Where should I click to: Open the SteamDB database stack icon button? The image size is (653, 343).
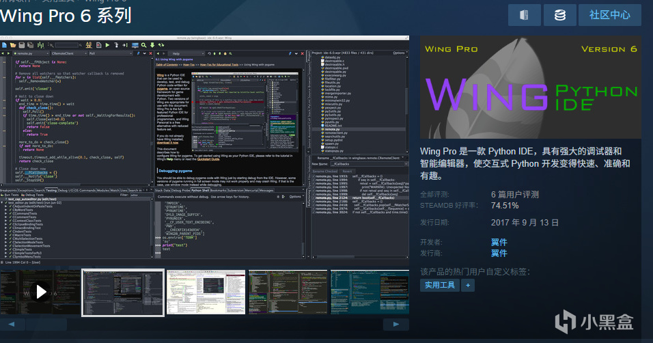(x=559, y=15)
